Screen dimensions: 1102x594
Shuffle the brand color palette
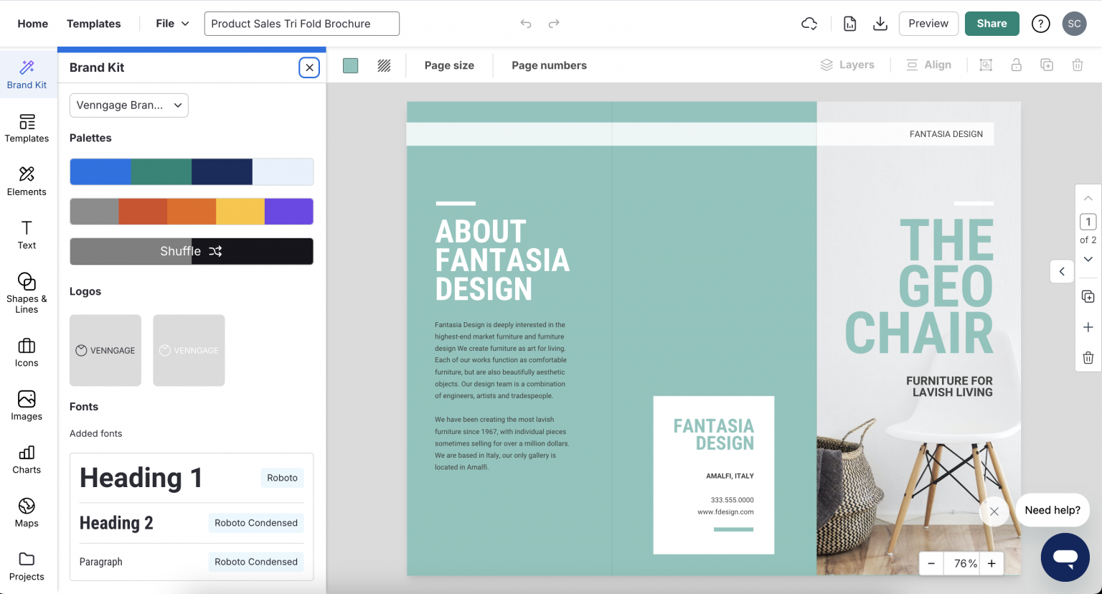tap(191, 251)
